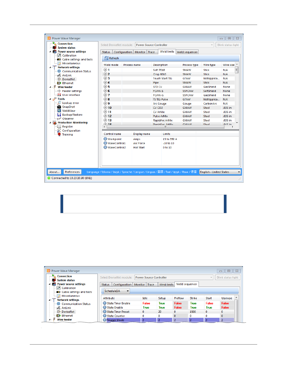Open the English - United States language dropdown
287x371 pixels.
pos(220,172)
